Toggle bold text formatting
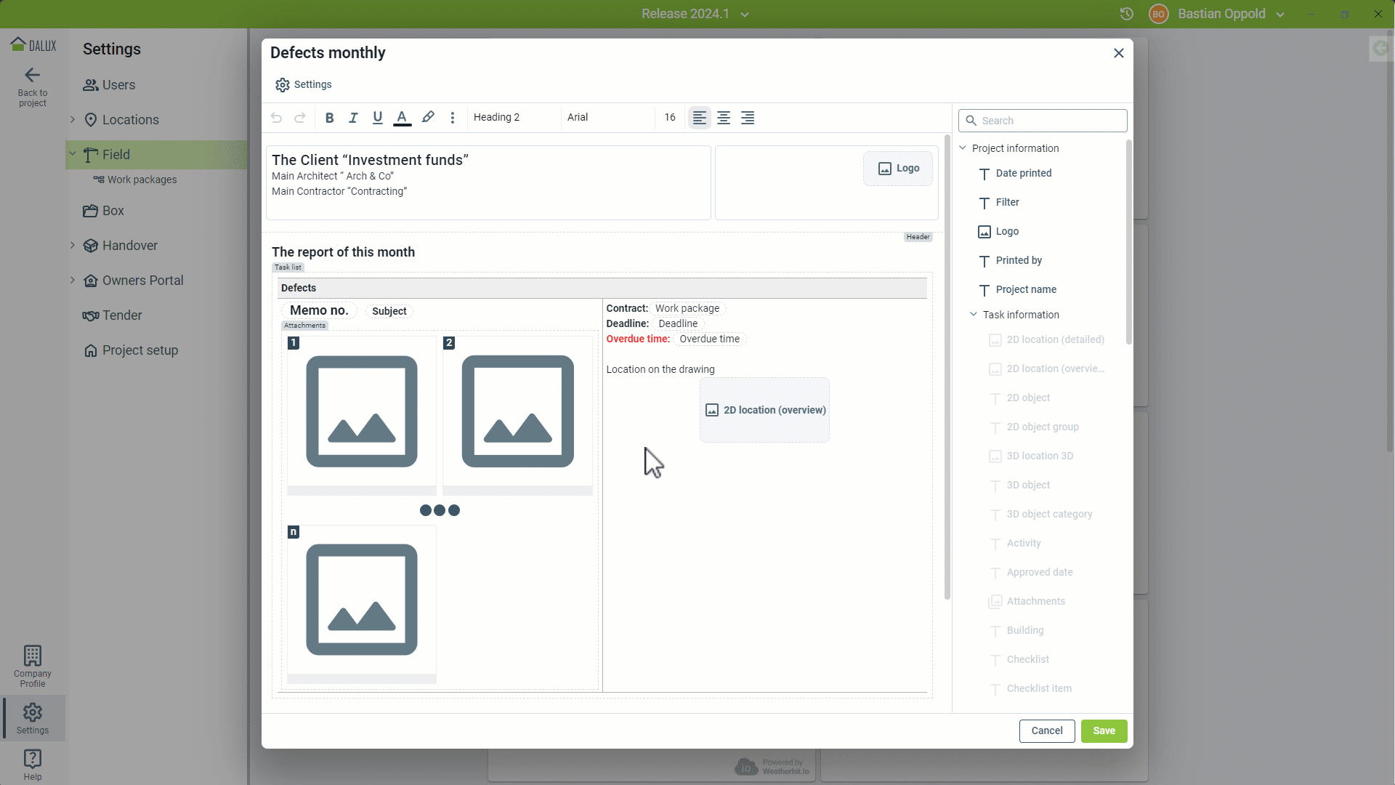Image resolution: width=1395 pixels, height=785 pixels. [x=329, y=118]
